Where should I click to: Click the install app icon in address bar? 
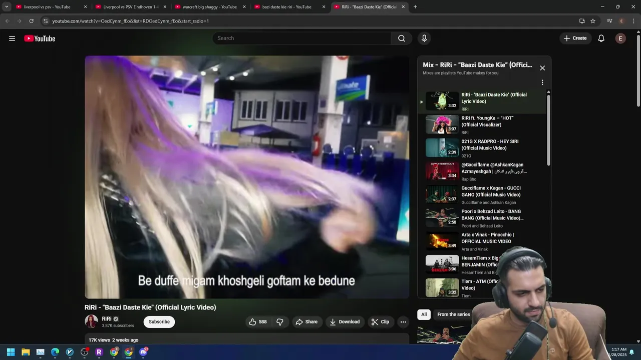pos(582,21)
